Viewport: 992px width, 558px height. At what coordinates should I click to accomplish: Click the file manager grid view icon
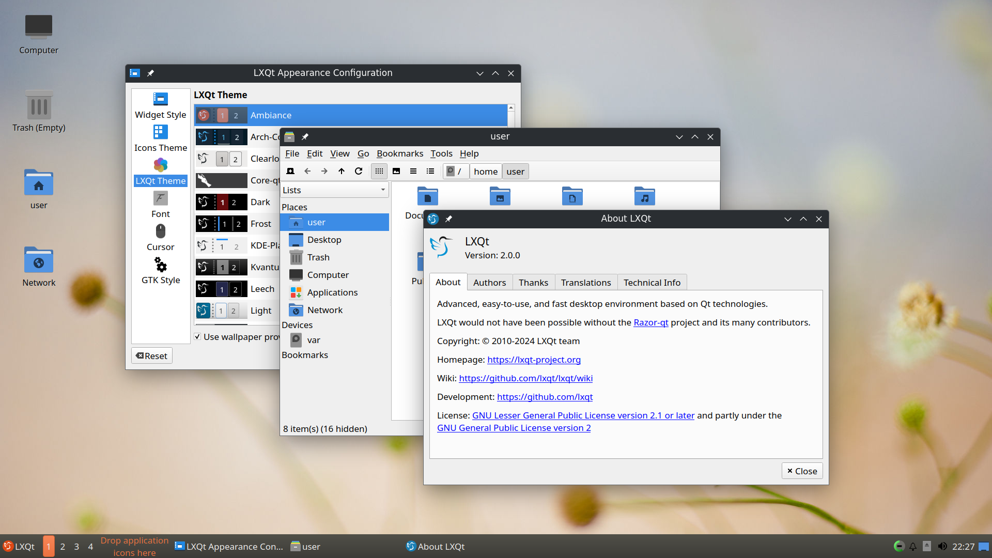click(380, 171)
